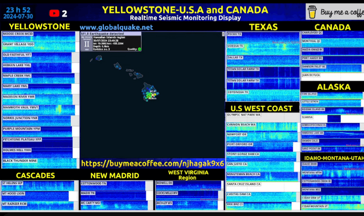Click the Buy me a coffee button
This screenshot has height=216, width=364.
(335, 12)
